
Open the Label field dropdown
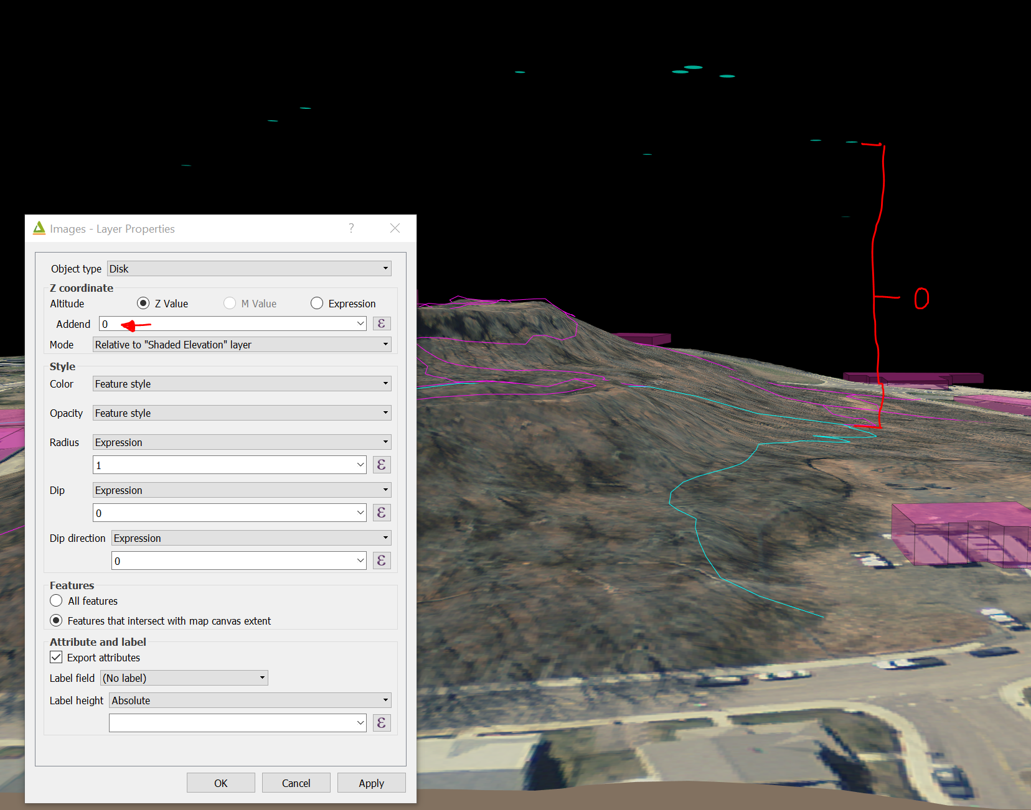point(184,678)
